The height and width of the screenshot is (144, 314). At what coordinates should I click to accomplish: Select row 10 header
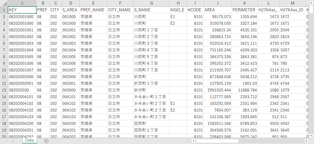pyautogui.click(x=4, y=70)
